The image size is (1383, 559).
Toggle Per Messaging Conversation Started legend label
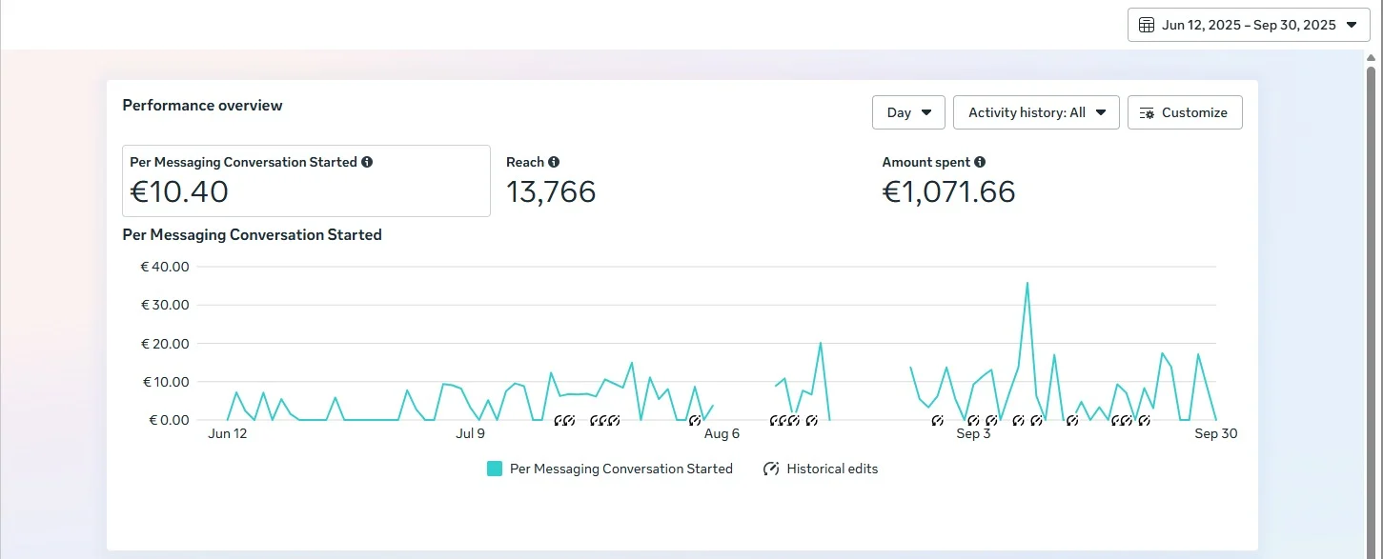620,469
